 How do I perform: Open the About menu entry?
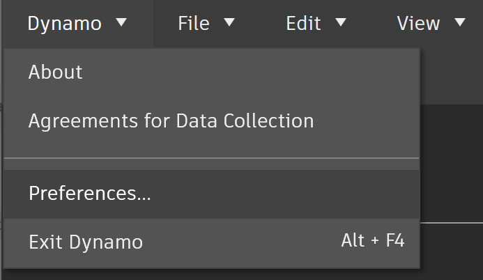[56, 72]
